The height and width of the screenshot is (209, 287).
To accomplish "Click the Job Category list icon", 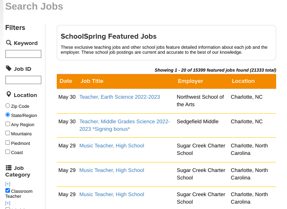I will tap(9, 168).
